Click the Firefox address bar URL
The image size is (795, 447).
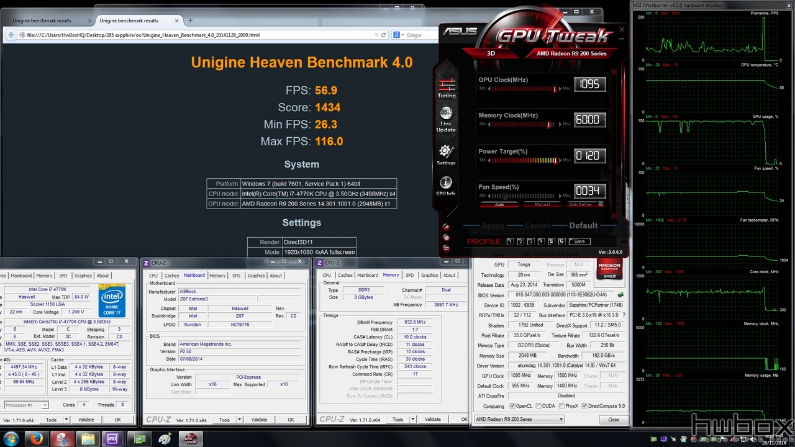pyautogui.click(x=143, y=35)
